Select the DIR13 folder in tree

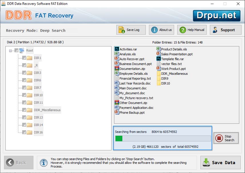[38, 117]
